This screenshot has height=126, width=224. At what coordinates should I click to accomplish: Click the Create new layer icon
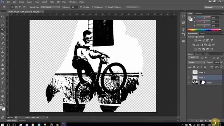pyautogui.click(x=215, y=121)
